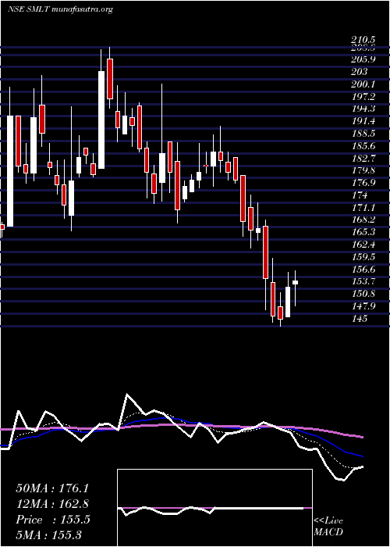Click the 147.9 price axis label

coord(363,306)
